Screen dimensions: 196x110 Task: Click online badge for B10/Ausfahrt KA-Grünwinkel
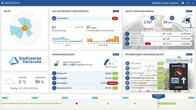click(x=160, y=78)
